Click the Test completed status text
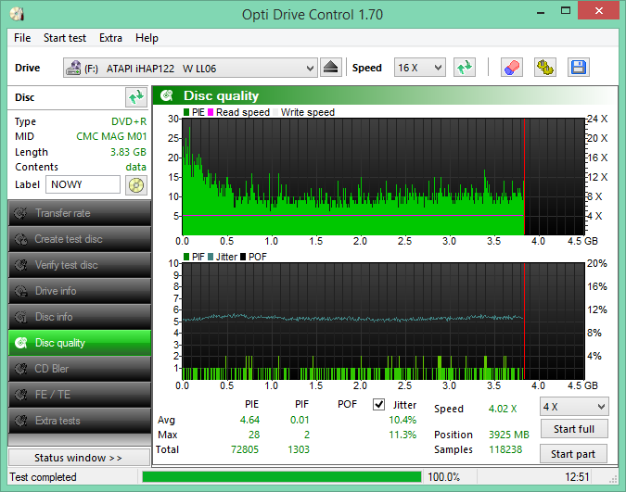 pyautogui.click(x=43, y=477)
